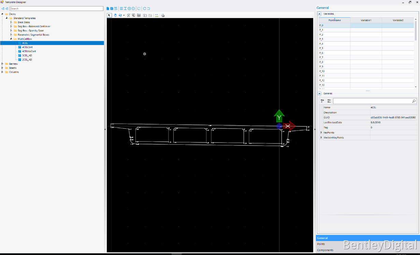Click the collapse-all tree icon

7,9
